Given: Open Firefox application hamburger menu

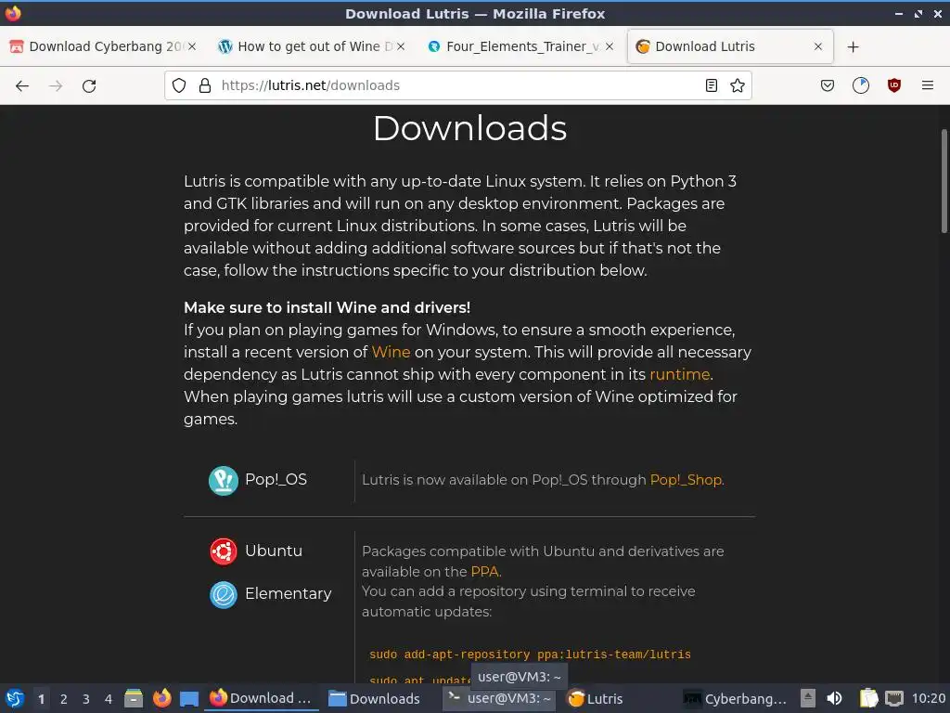Looking at the screenshot, I should point(928,85).
